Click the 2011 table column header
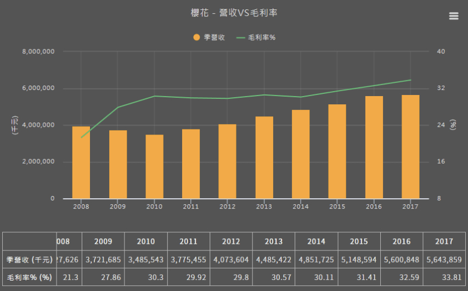This screenshot has height=291, width=468. tap(189, 242)
